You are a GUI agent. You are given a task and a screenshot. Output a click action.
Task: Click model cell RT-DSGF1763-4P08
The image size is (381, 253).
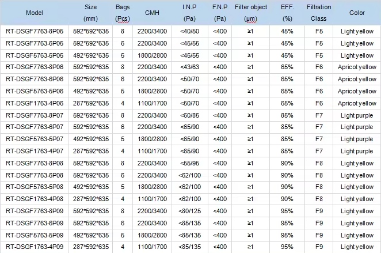pos(35,199)
